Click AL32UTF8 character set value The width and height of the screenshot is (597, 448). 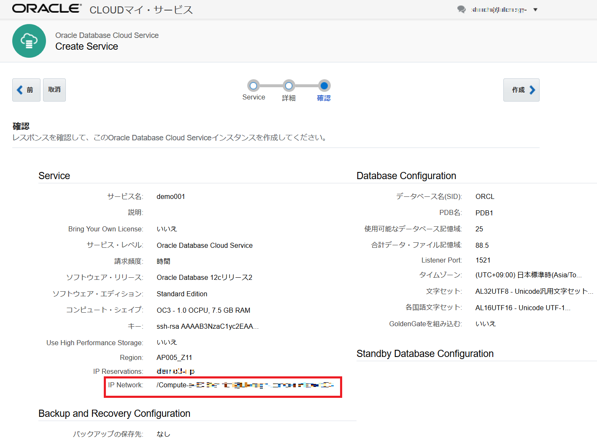535,291
